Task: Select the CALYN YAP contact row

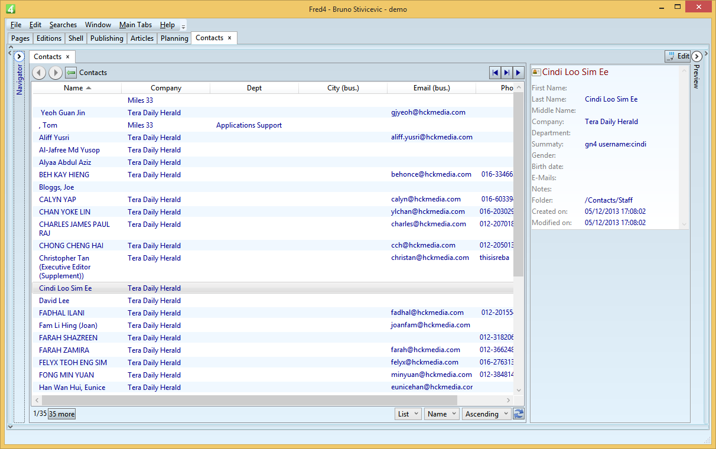Action: click(x=273, y=200)
